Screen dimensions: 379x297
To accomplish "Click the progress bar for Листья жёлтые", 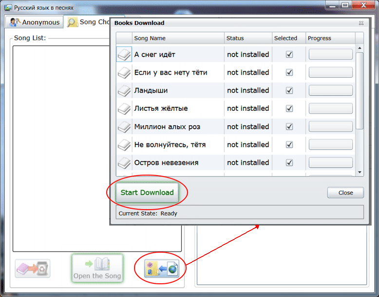I will pos(330,108).
